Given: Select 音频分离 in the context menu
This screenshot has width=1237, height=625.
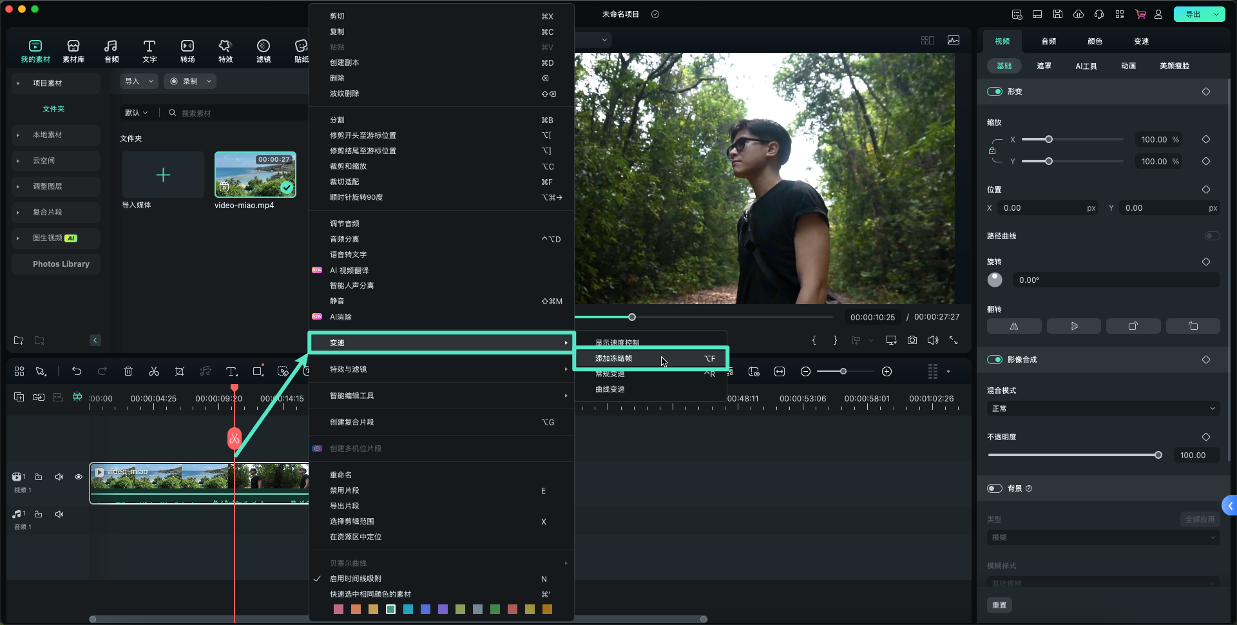Looking at the screenshot, I should (345, 239).
